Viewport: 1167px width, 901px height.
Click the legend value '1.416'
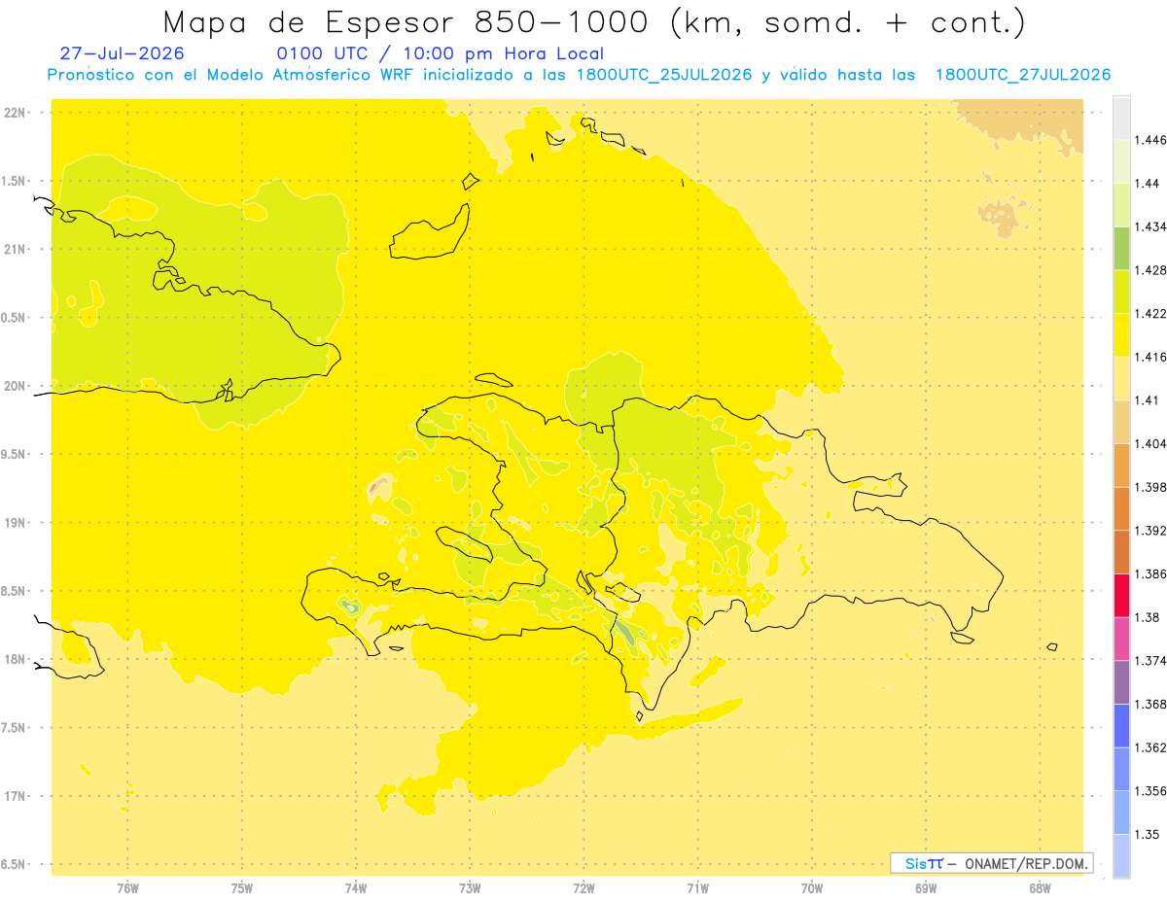tap(1150, 357)
